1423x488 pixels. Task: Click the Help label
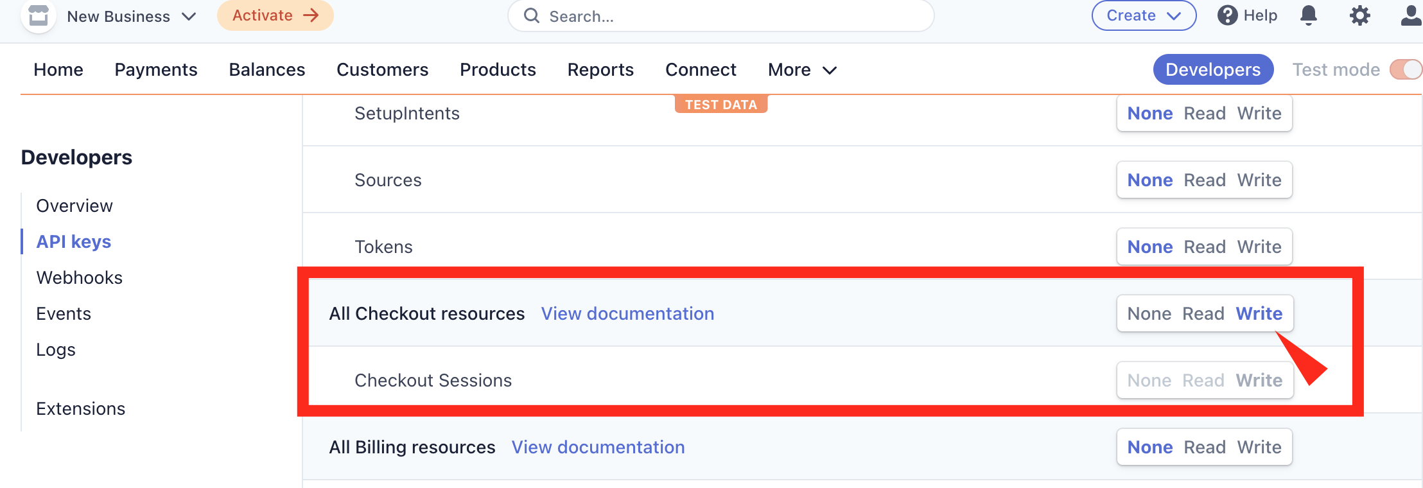tap(1260, 15)
